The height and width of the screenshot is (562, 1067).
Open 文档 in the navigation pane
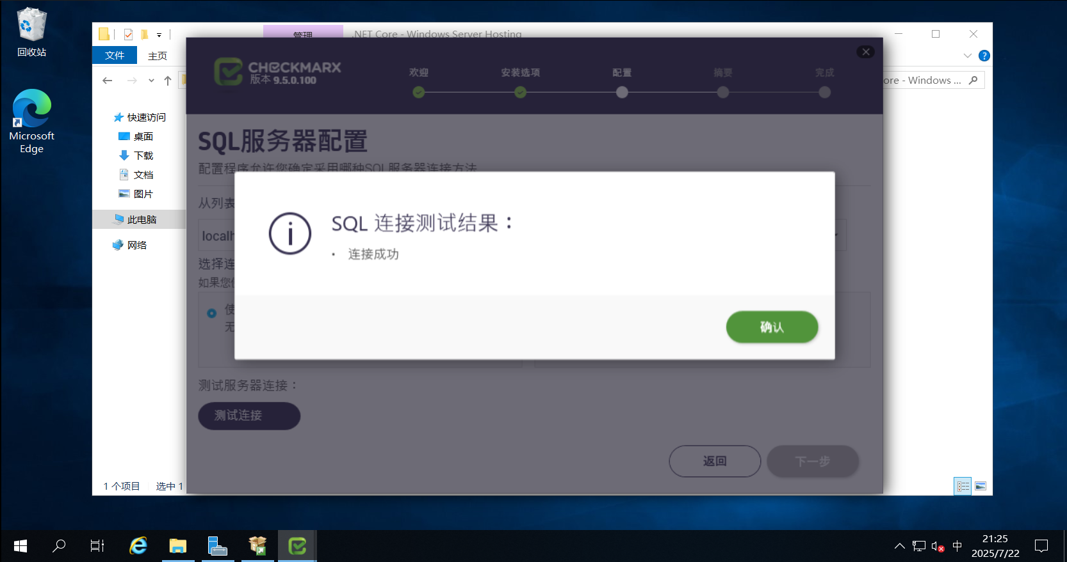coord(136,175)
